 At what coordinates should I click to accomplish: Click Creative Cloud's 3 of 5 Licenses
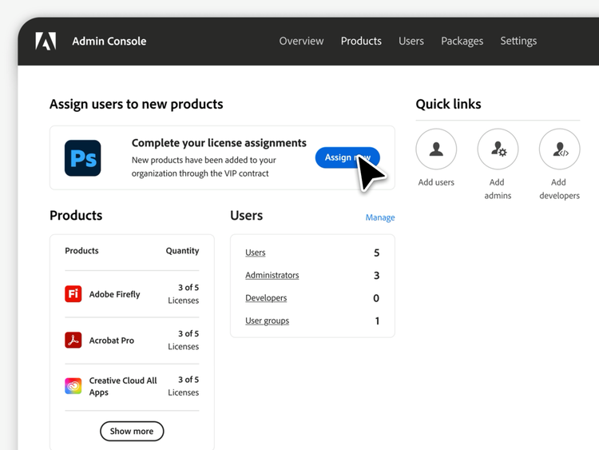[184, 386]
